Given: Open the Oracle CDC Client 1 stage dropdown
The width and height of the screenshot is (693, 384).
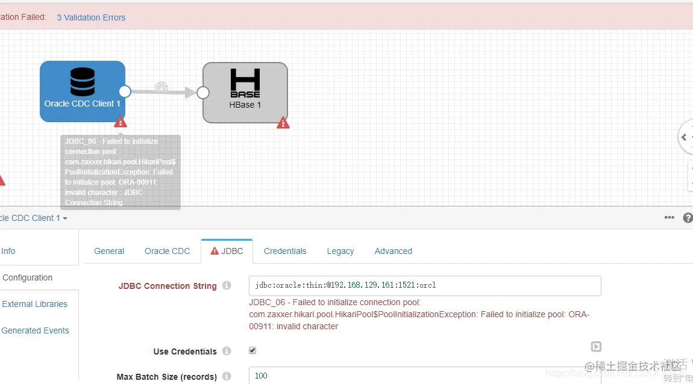Looking at the screenshot, I should (33, 218).
